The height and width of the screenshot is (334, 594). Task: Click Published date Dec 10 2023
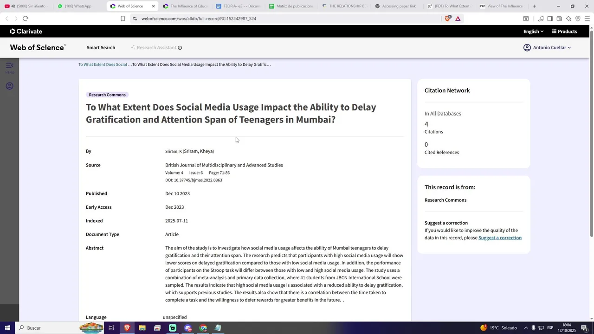click(177, 194)
